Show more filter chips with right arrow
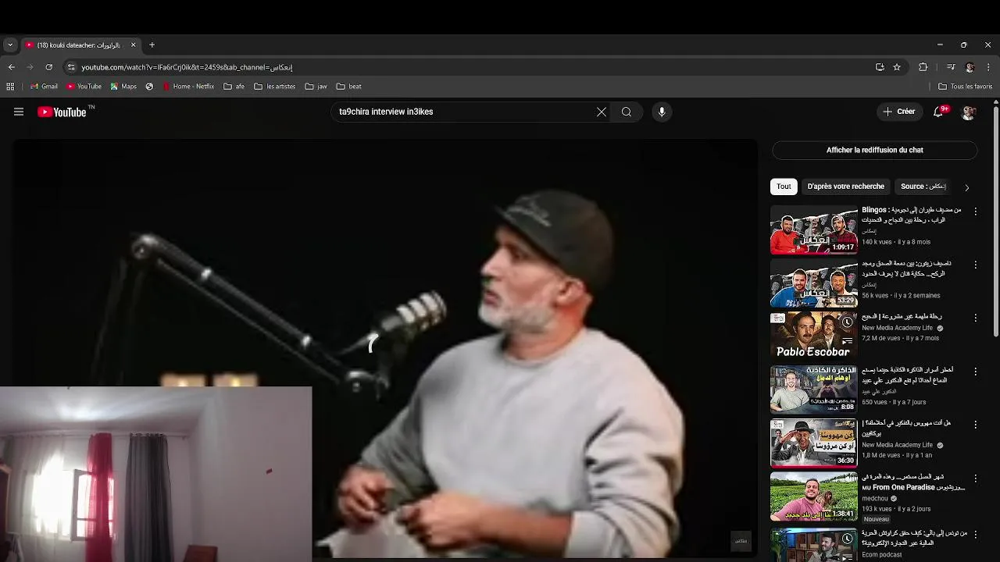Image resolution: width=1000 pixels, height=562 pixels. (966, 187)
